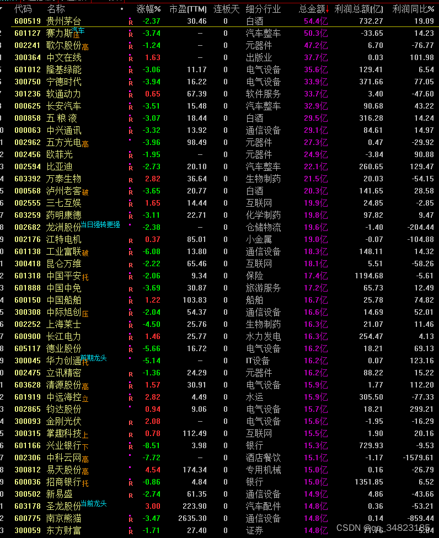Click the red sort arrow beside 总金额
439x538 pixels.
pyautogui.click(x=328, y=9)
